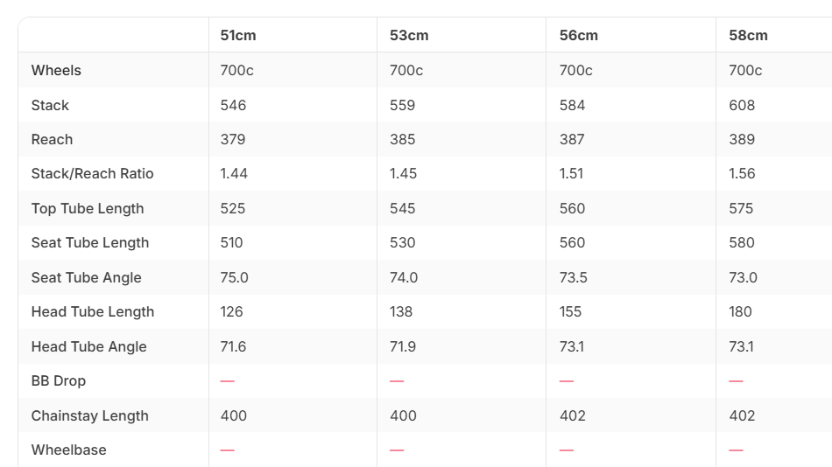Select the 58cm size column header

(748, 36)
